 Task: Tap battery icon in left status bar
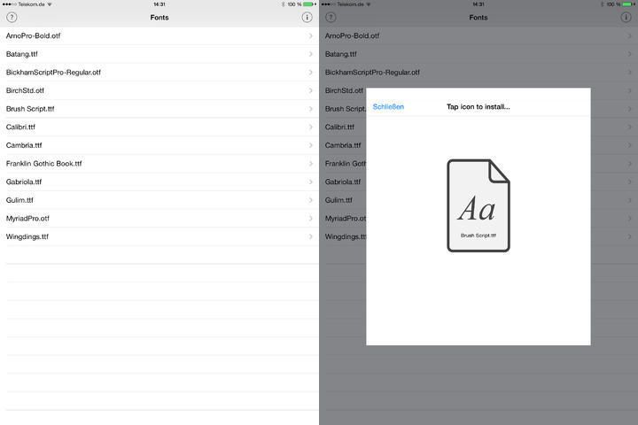point(308,4)
